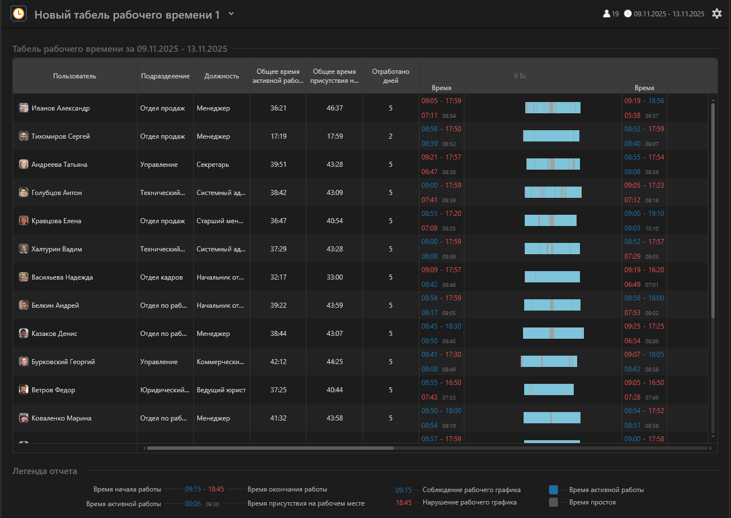Click Ветров Федор's avatar picture

pyautogui.click(x=24, y=390)
